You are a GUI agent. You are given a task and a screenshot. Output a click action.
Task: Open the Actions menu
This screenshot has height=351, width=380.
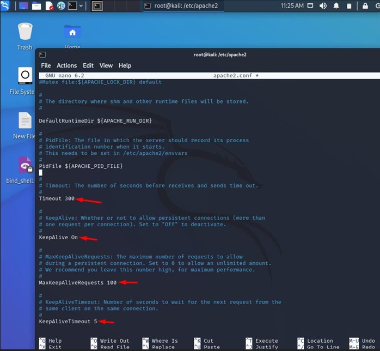(x=66, y=65)
